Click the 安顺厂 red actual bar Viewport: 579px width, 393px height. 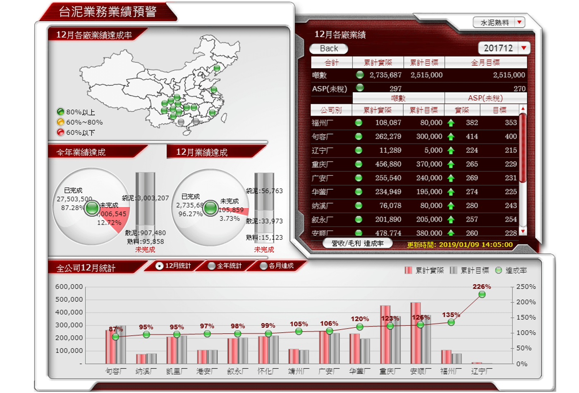tap(416, 333)
